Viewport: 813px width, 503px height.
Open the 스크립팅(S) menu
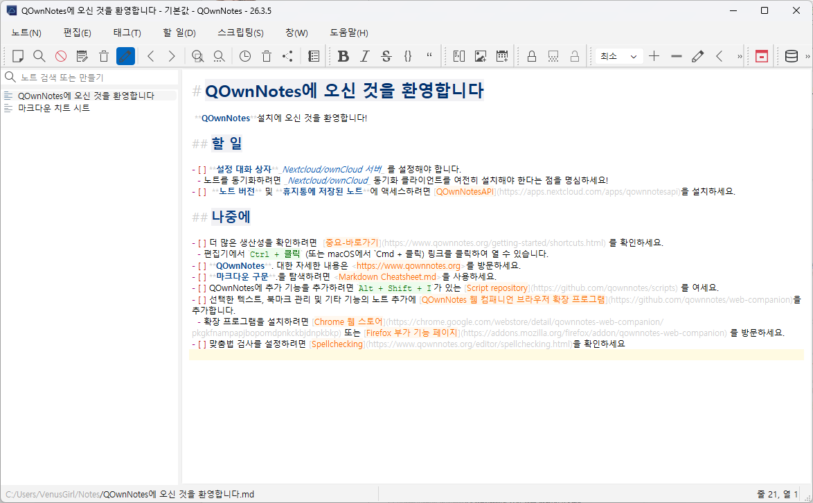pos(240,33)
